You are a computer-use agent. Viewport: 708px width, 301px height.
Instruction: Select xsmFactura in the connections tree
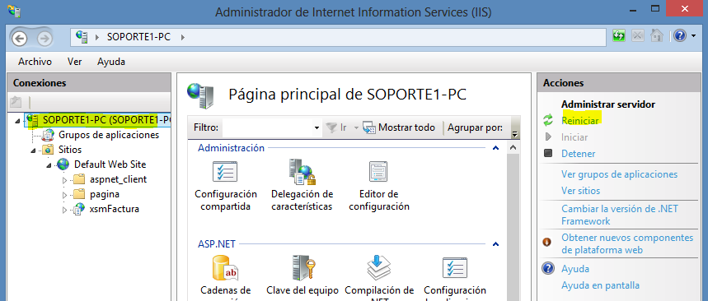[x=115, y=209]
